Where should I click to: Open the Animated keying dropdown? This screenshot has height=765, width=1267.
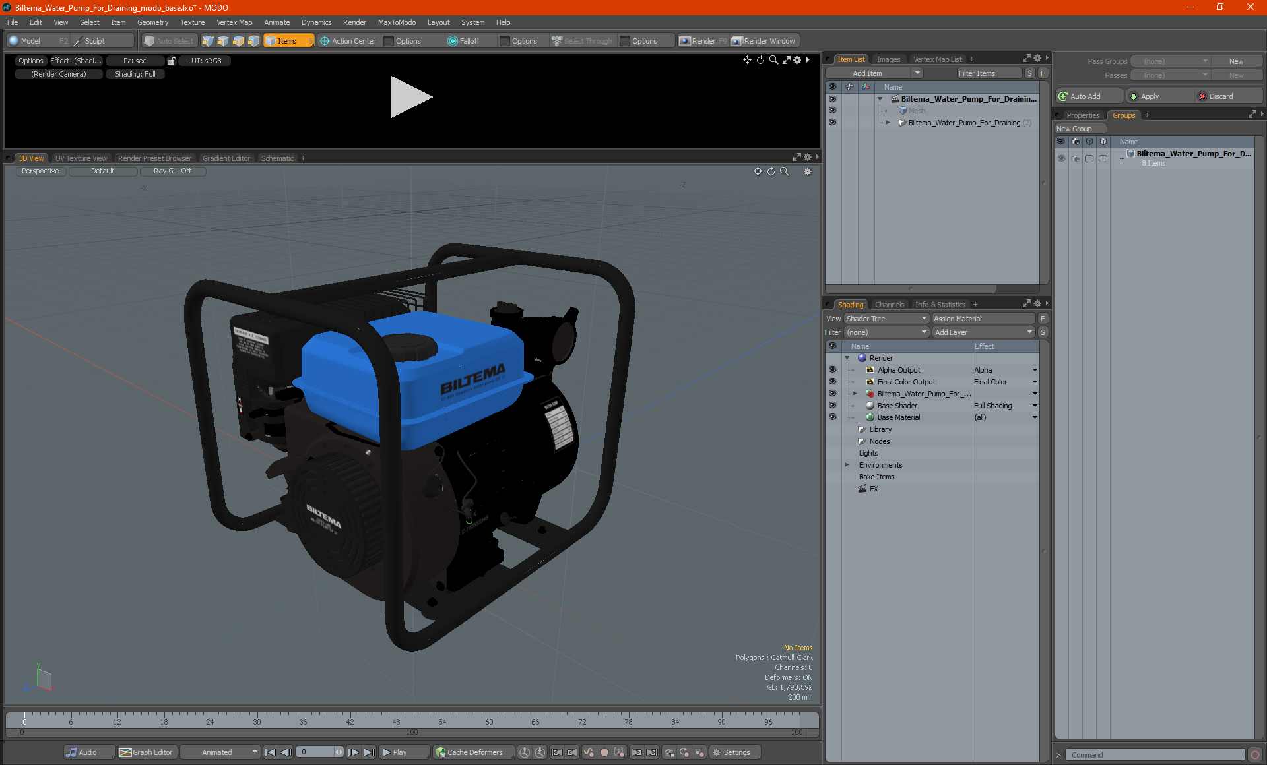pyautogui.click(x=220, y=752)
